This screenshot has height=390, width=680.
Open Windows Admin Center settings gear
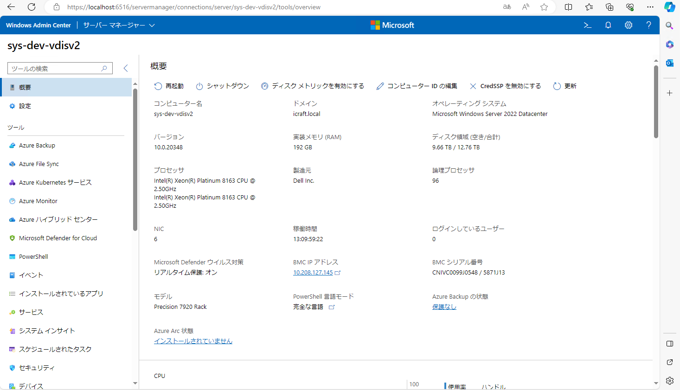point(629,25)
